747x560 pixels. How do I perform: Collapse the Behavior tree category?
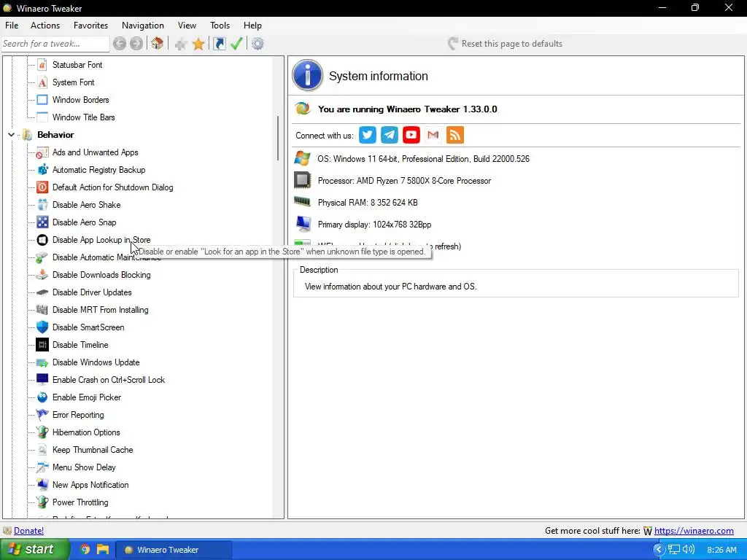point(12,135)
